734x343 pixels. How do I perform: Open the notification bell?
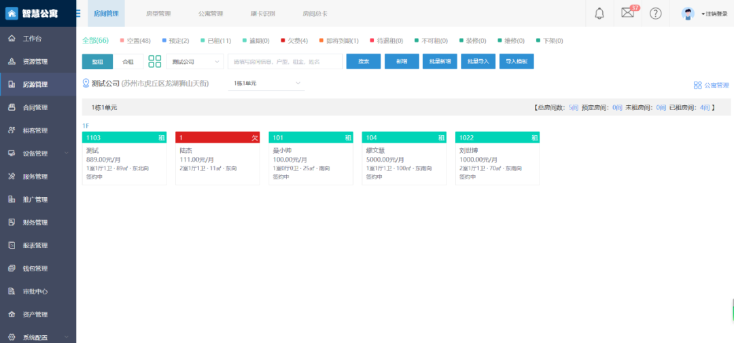click(599, 14)
